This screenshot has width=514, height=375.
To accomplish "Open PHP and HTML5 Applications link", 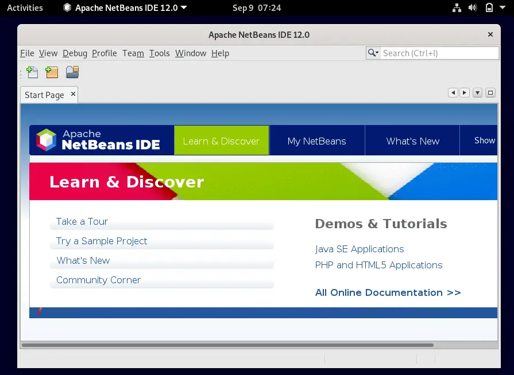I will coord(379,265).
